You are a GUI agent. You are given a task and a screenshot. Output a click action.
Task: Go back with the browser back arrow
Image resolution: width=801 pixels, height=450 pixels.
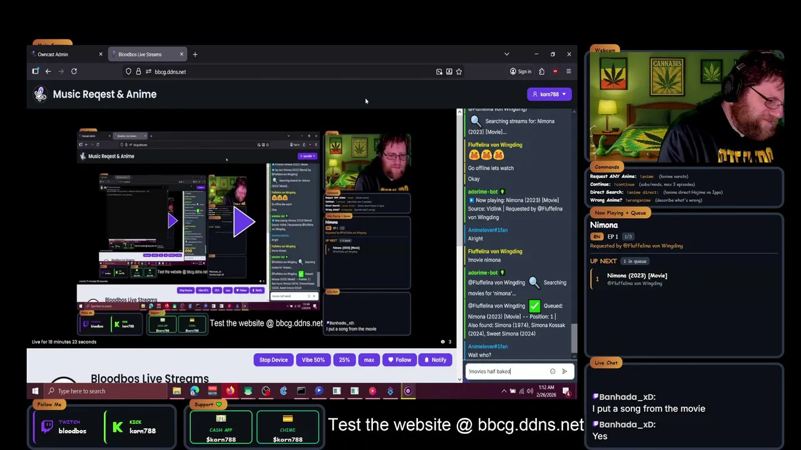click(x=48, y=71)
